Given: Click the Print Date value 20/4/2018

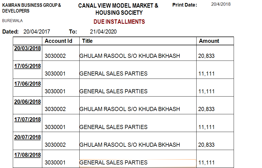Looking at the screenshot, I should tap(221, 4).
